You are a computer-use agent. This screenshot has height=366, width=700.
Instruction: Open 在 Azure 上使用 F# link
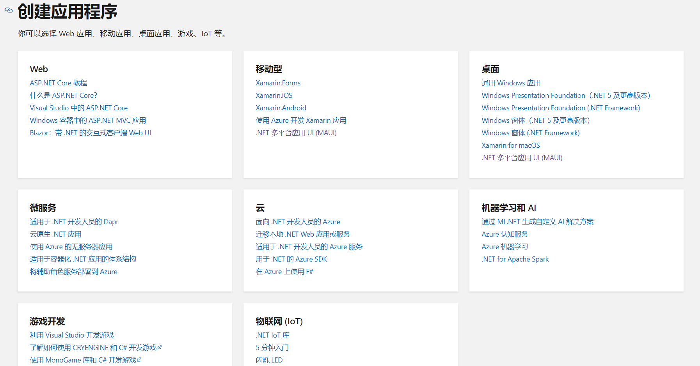(x=284, y=272)
